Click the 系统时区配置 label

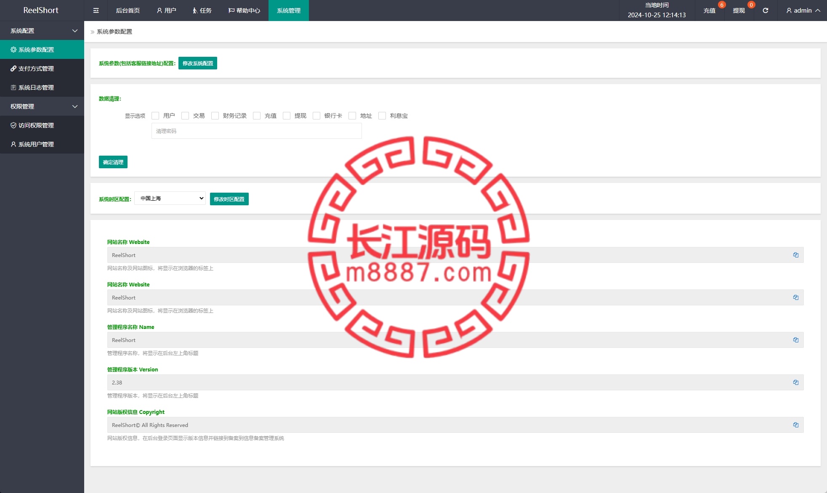[115, 199]
